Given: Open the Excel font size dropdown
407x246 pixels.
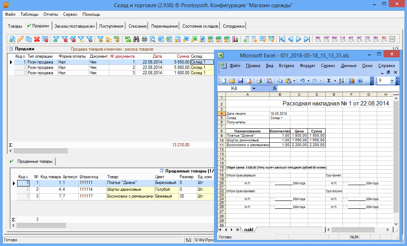Looking at the screenshot, I should coord(392,81).
